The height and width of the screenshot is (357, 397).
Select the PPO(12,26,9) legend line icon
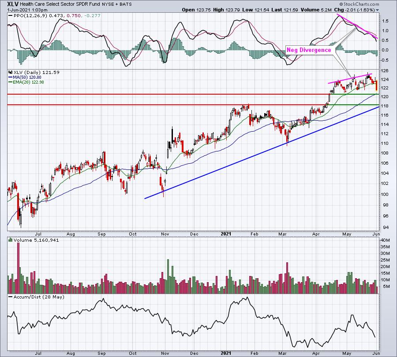[10, 16]
